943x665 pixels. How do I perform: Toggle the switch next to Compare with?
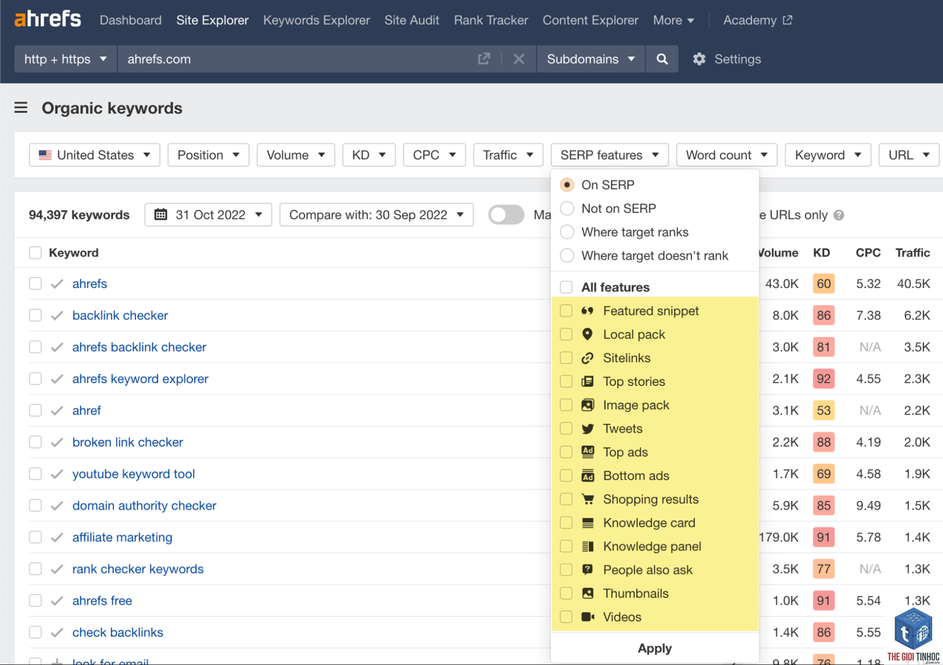click(506, 215)
